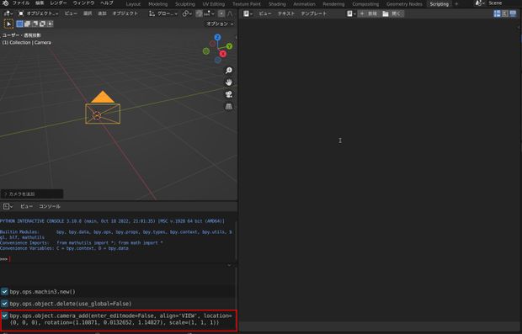Open the グロー transform orientation dropdown

coord(162,13)
